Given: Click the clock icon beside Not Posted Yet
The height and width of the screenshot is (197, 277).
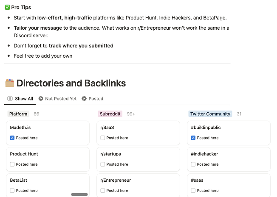Looking at the screenshot, I should [41, 98].
